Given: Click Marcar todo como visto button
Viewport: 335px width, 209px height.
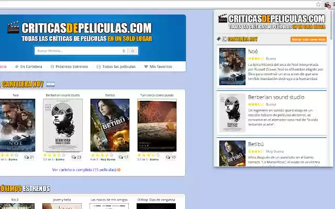Looking at the screenshot, I should (x=308, y=40).
